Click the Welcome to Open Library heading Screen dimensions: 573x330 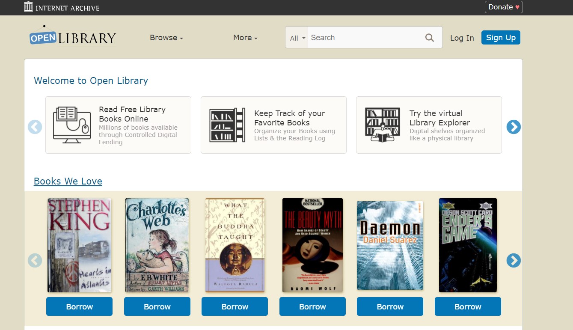click(x=91, y=80)
